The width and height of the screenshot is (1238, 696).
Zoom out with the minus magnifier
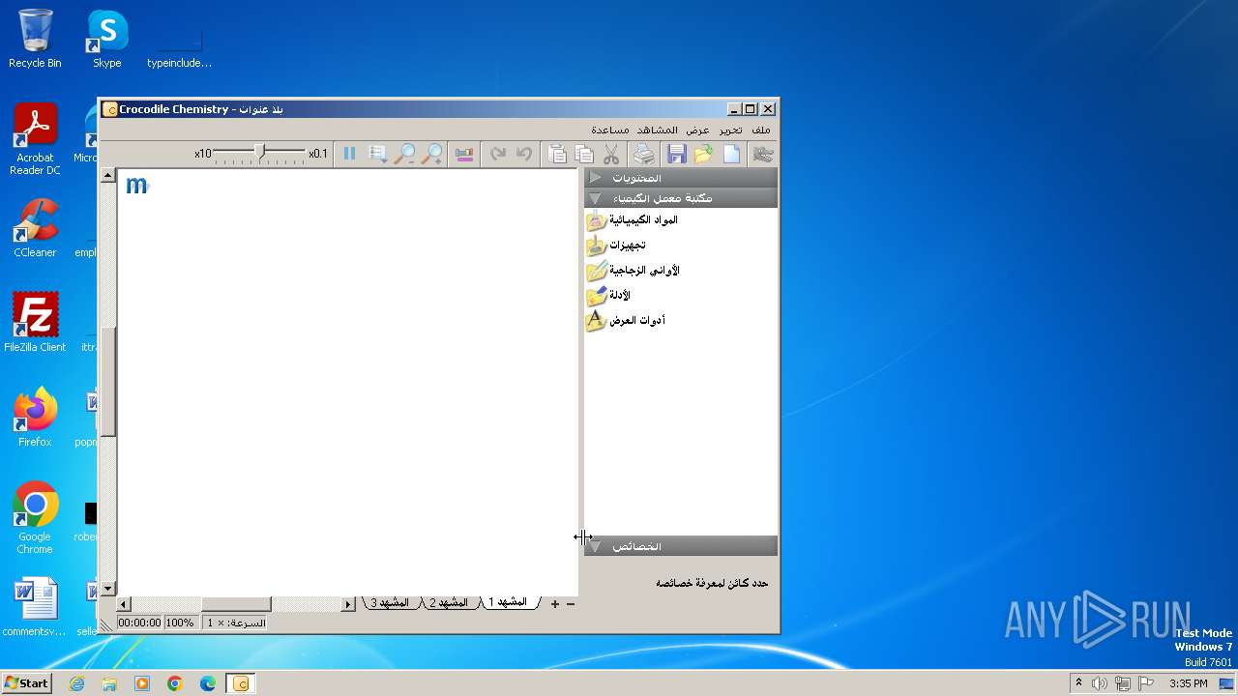405,154
